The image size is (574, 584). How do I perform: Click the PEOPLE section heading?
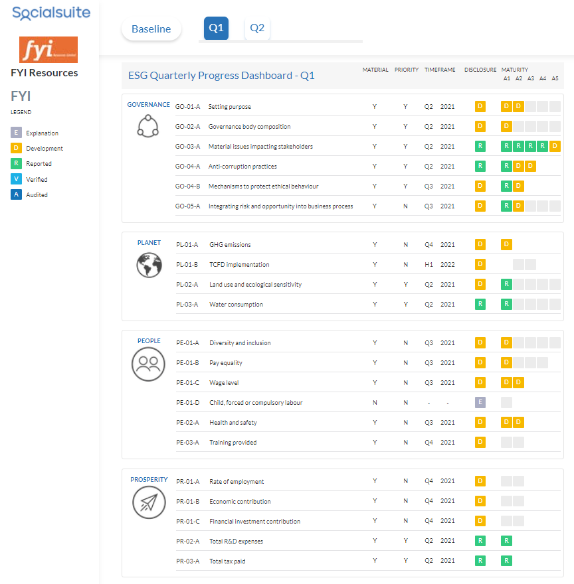pos(149,341)
